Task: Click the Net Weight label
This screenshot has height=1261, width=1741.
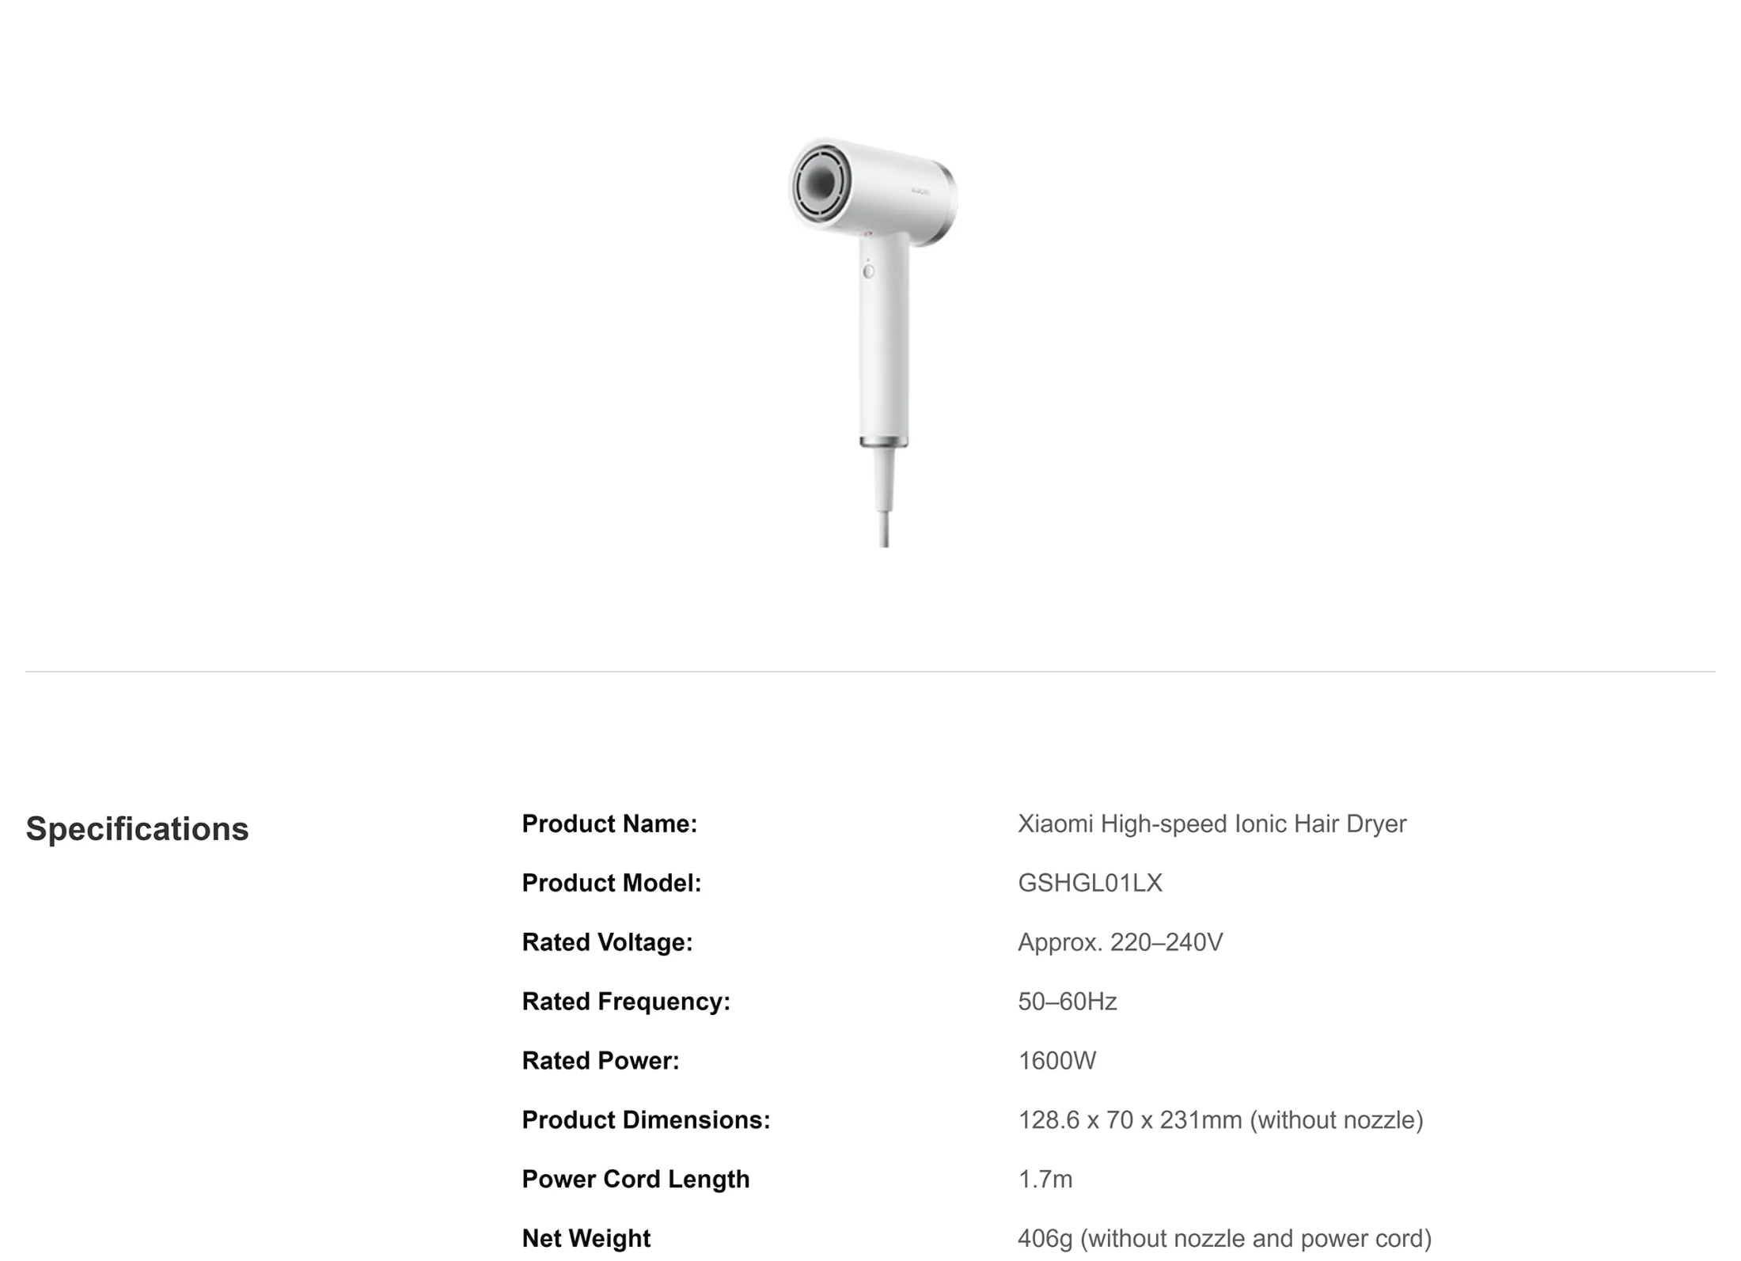Action: [586, 1239]
